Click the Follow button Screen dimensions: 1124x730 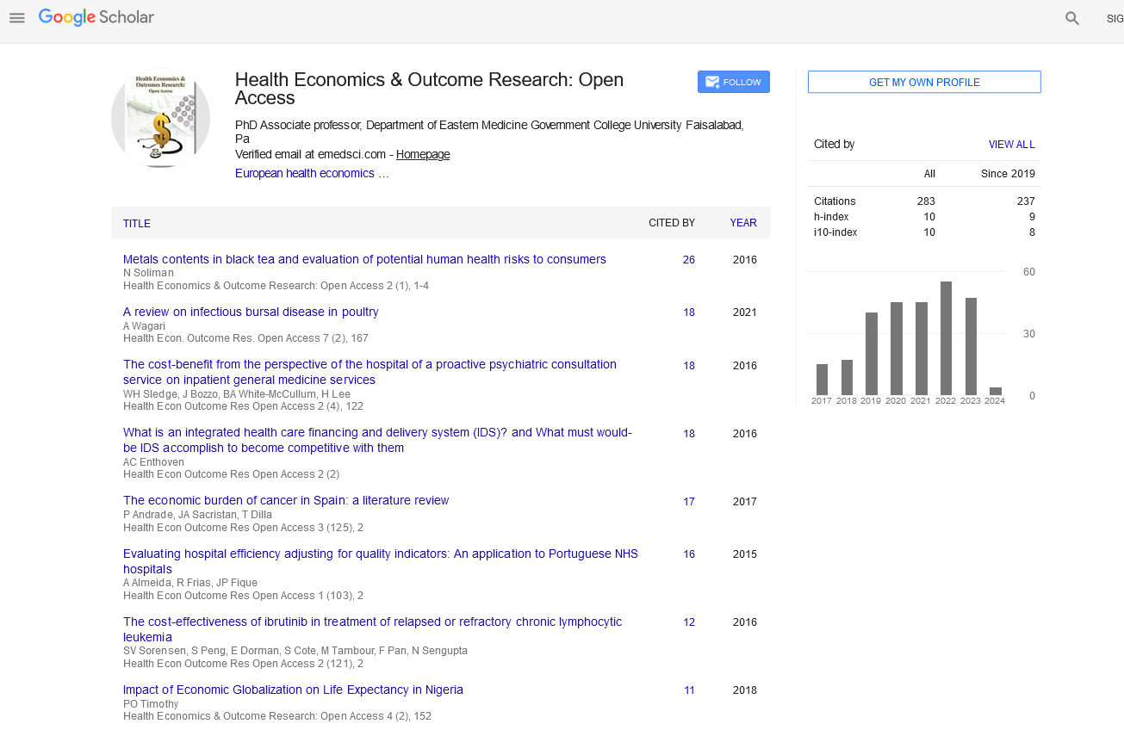tap(734, 82)
